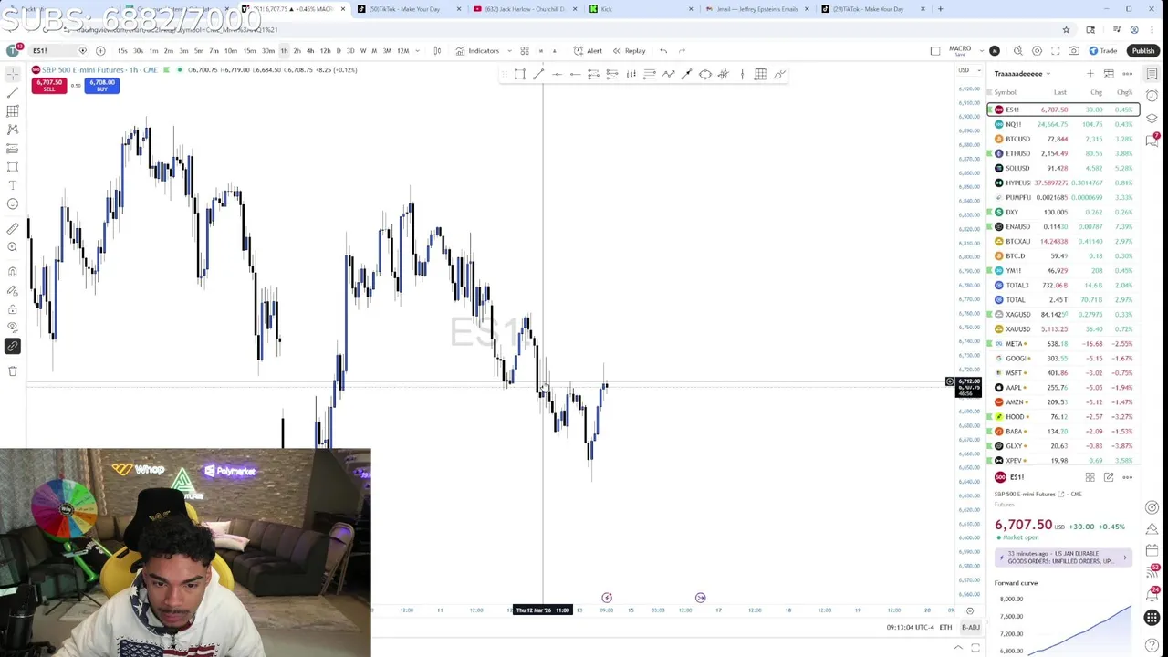
Task: Select the META row in the watchlist
Action: point(1063,343)
